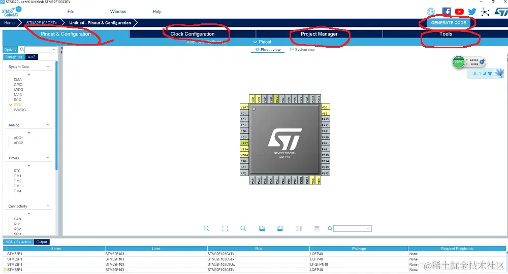Expand the Pinout dropdown menu
The width and height of the screenshot is (508, 274).
click(x=263, y=42)
